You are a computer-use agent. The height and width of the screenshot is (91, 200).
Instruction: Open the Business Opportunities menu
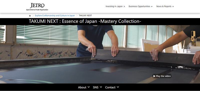point(139,6)
